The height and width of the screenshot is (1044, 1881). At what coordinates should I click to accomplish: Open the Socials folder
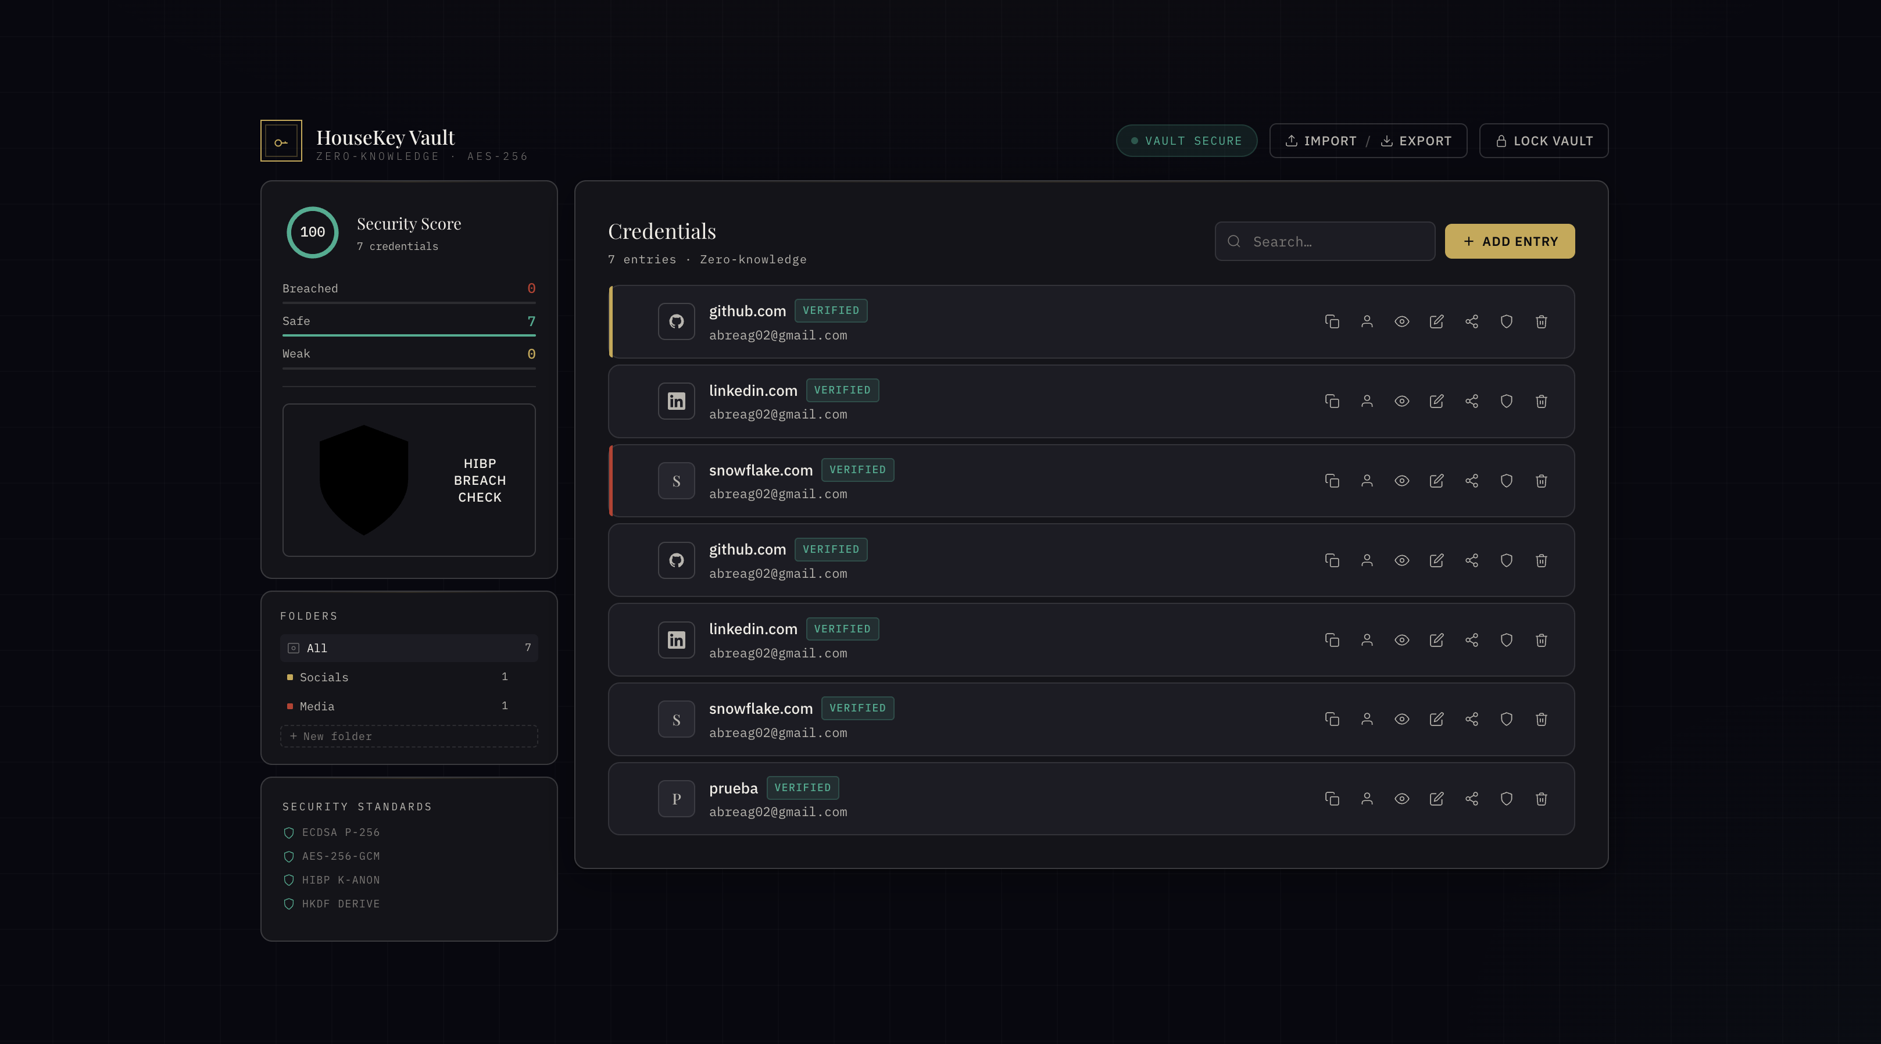click(x=324, y=678)
